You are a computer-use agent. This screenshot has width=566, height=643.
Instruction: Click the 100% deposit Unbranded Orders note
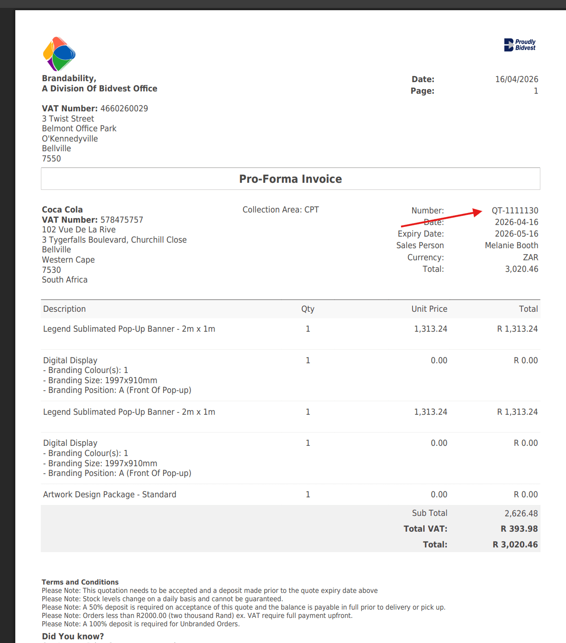point(141,624)
